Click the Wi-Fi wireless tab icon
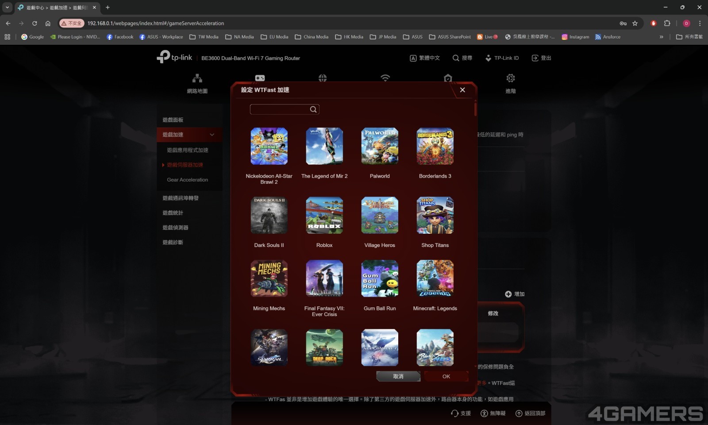708x425 pixels. pyautogui.click(x=385, y=78)
